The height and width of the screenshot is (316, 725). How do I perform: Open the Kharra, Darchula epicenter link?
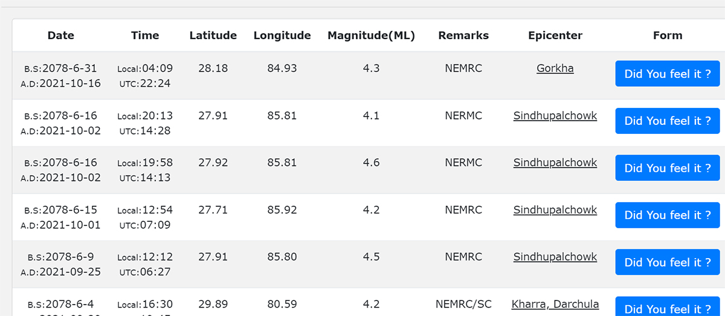click(555, 304)
